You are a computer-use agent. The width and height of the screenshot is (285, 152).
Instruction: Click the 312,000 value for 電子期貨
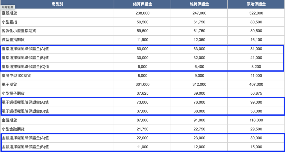point(199,85)
